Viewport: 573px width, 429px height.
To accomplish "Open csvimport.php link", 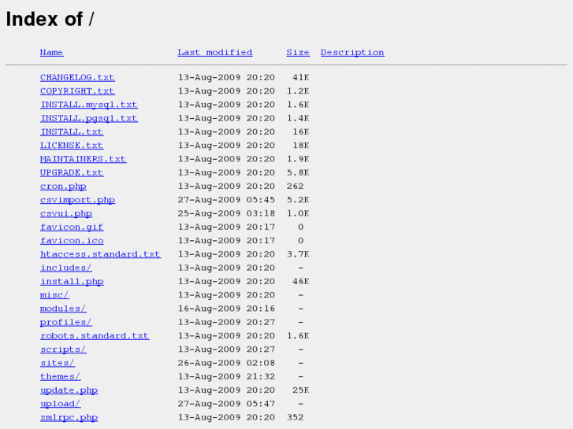I will (x=77, y=200).
